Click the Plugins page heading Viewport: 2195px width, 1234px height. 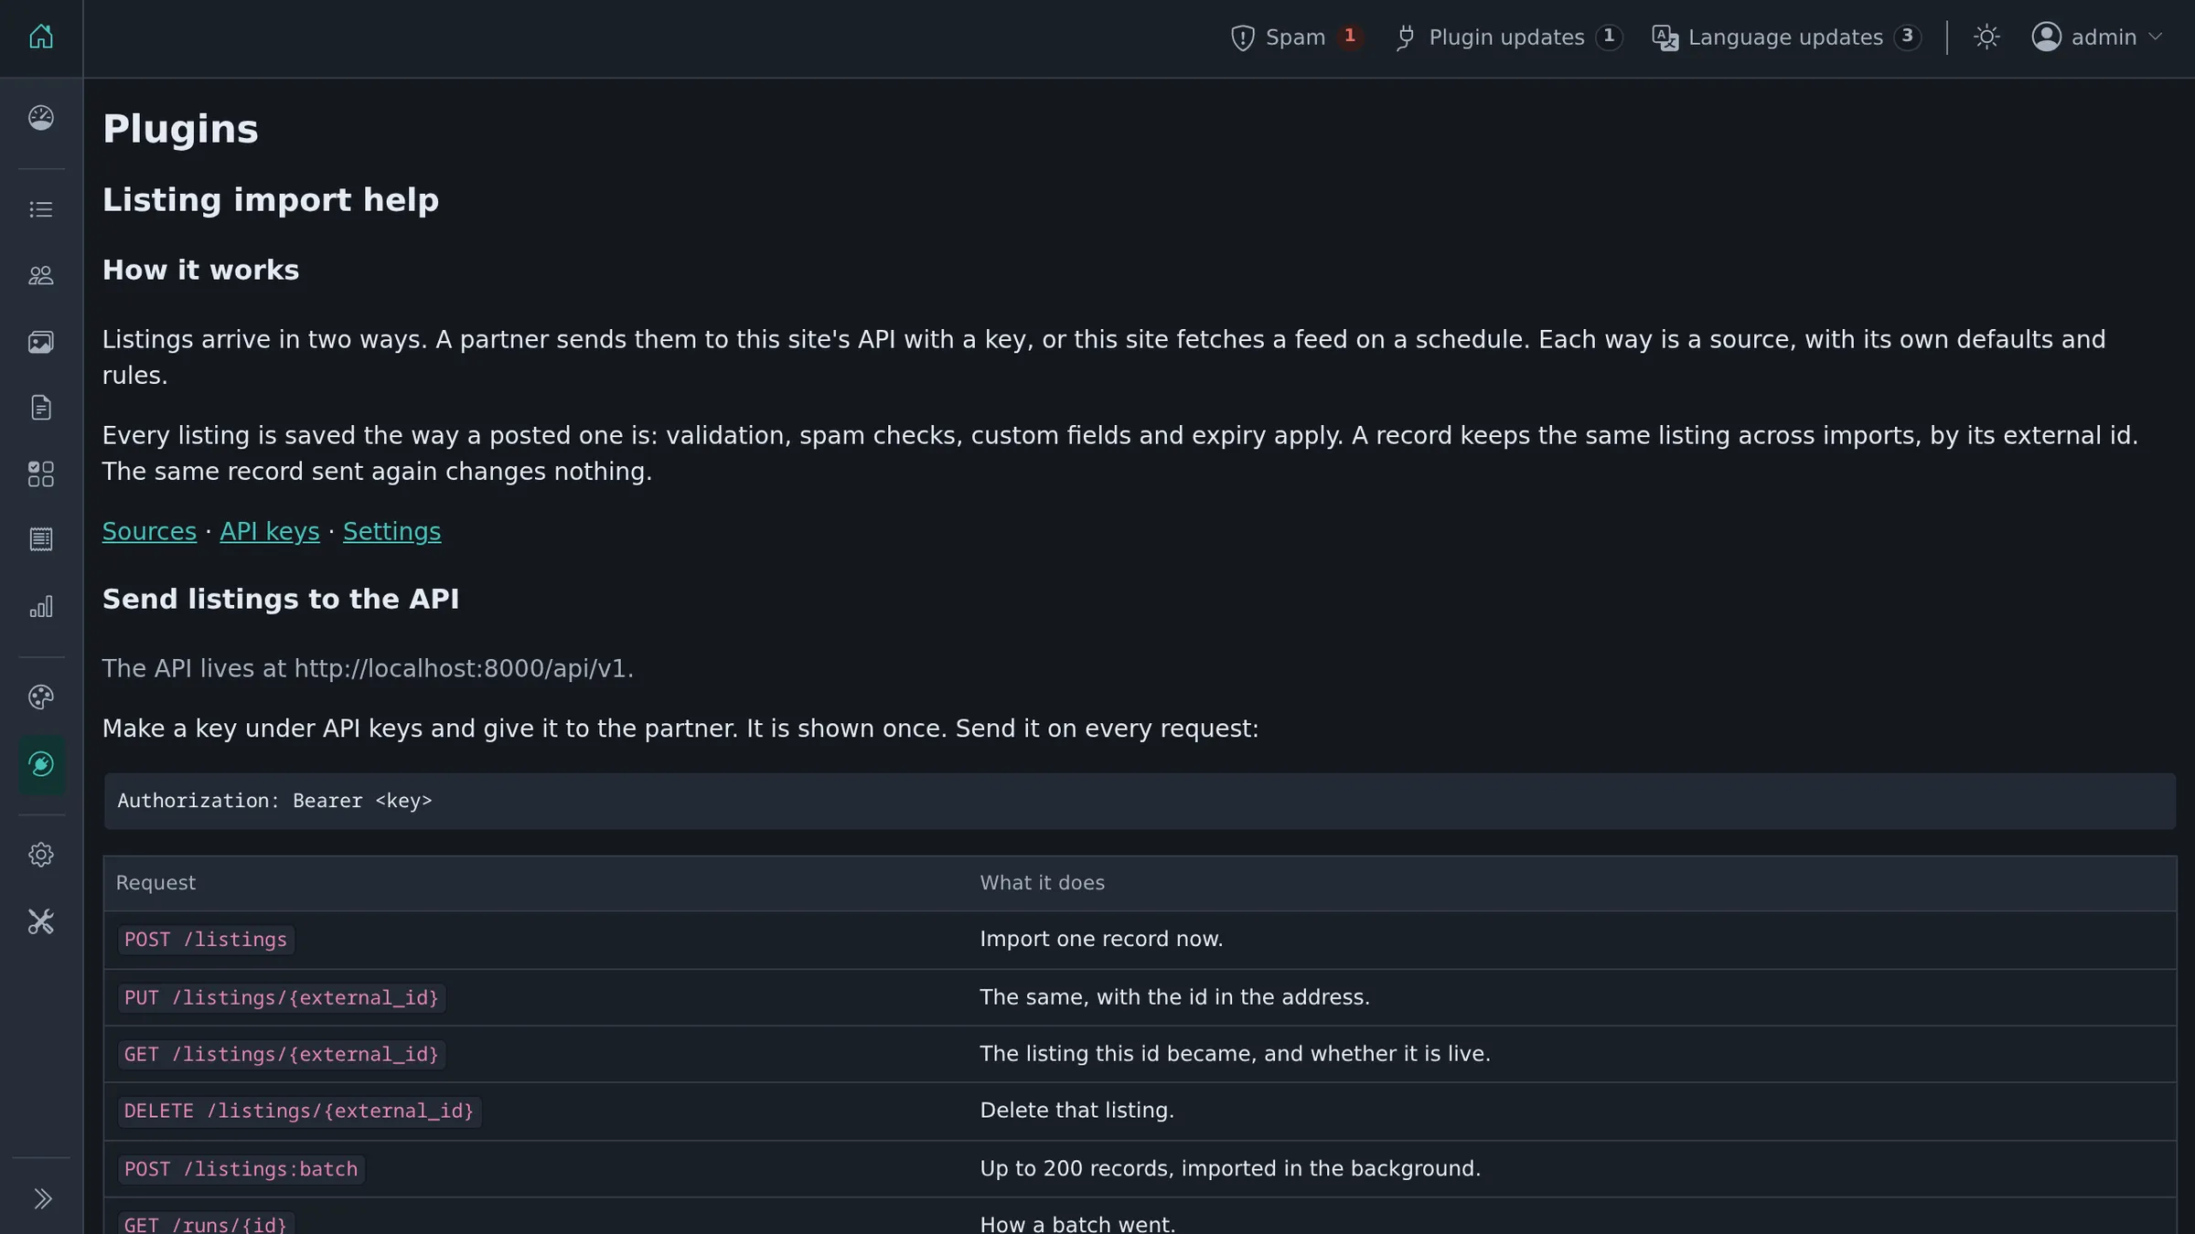coord(180,129)
